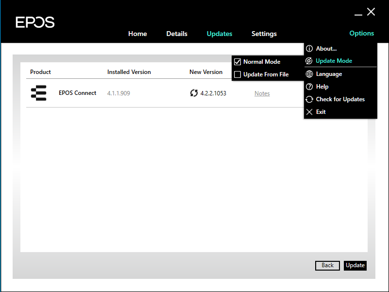Tick the Update From File checkbox
Screen dimensions: 389x292
(x=237, y=74)
